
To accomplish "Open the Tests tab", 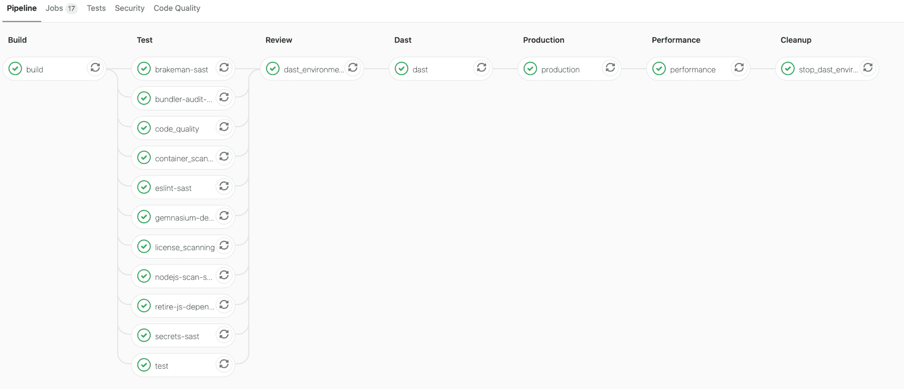I will coord(96,8).
